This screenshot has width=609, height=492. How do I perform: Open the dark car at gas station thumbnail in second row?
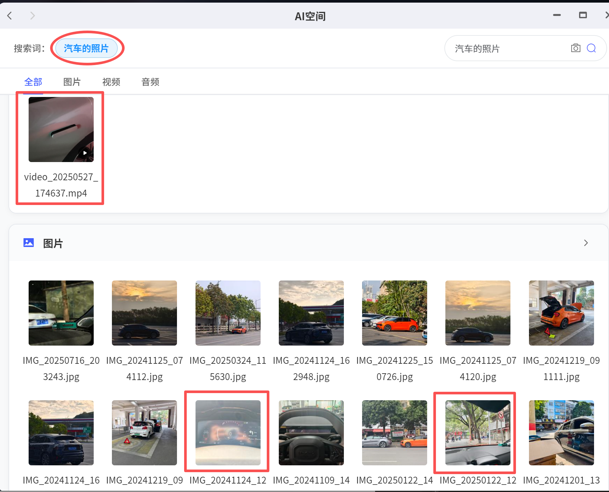(x=61, y=433)
